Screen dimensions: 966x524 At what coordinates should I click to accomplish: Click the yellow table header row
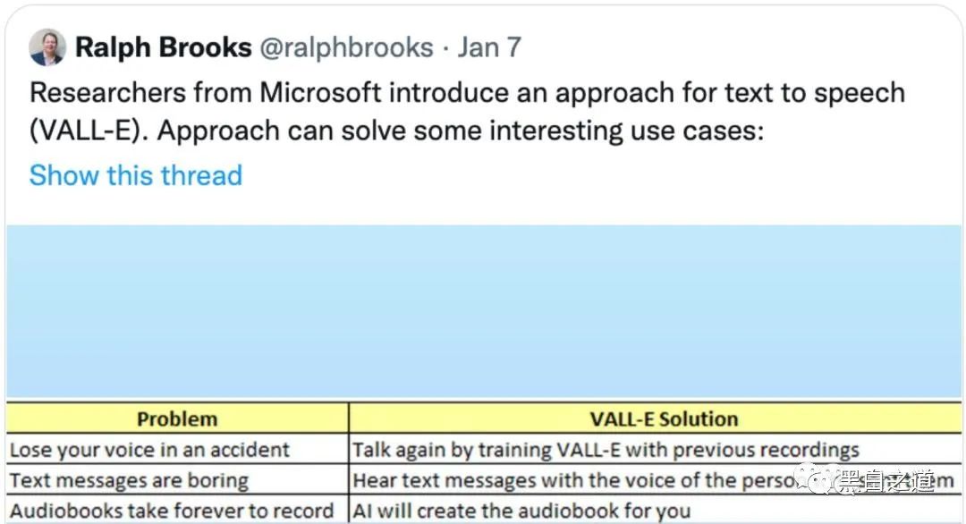(x=484, y=418)
